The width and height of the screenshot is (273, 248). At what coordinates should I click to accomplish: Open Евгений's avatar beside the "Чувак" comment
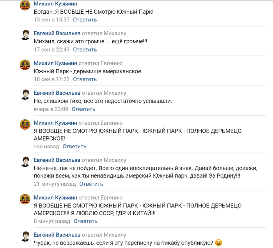[25, 236]
